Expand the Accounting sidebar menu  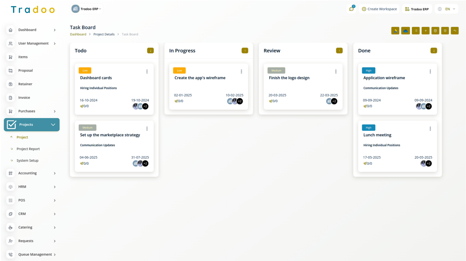click(x=31, y=173)
